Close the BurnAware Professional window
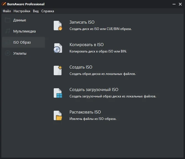Viewport: 185px width, 159px height. click(x=180, y=4)
